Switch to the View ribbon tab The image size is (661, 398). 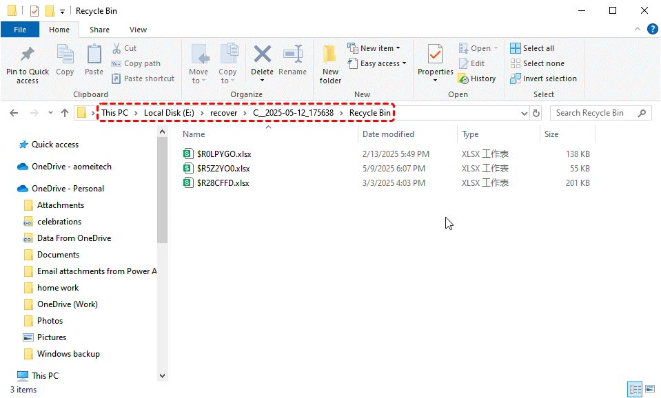click(138, 30)
